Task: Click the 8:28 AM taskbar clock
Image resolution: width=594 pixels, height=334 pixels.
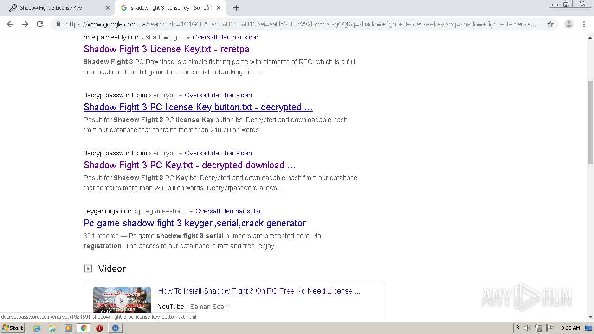Action: point(570,328)
